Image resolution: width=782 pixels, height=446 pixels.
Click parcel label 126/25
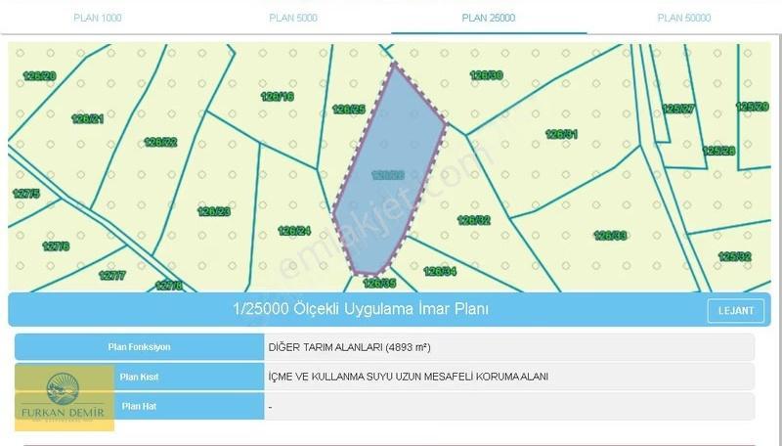(349, 110)
